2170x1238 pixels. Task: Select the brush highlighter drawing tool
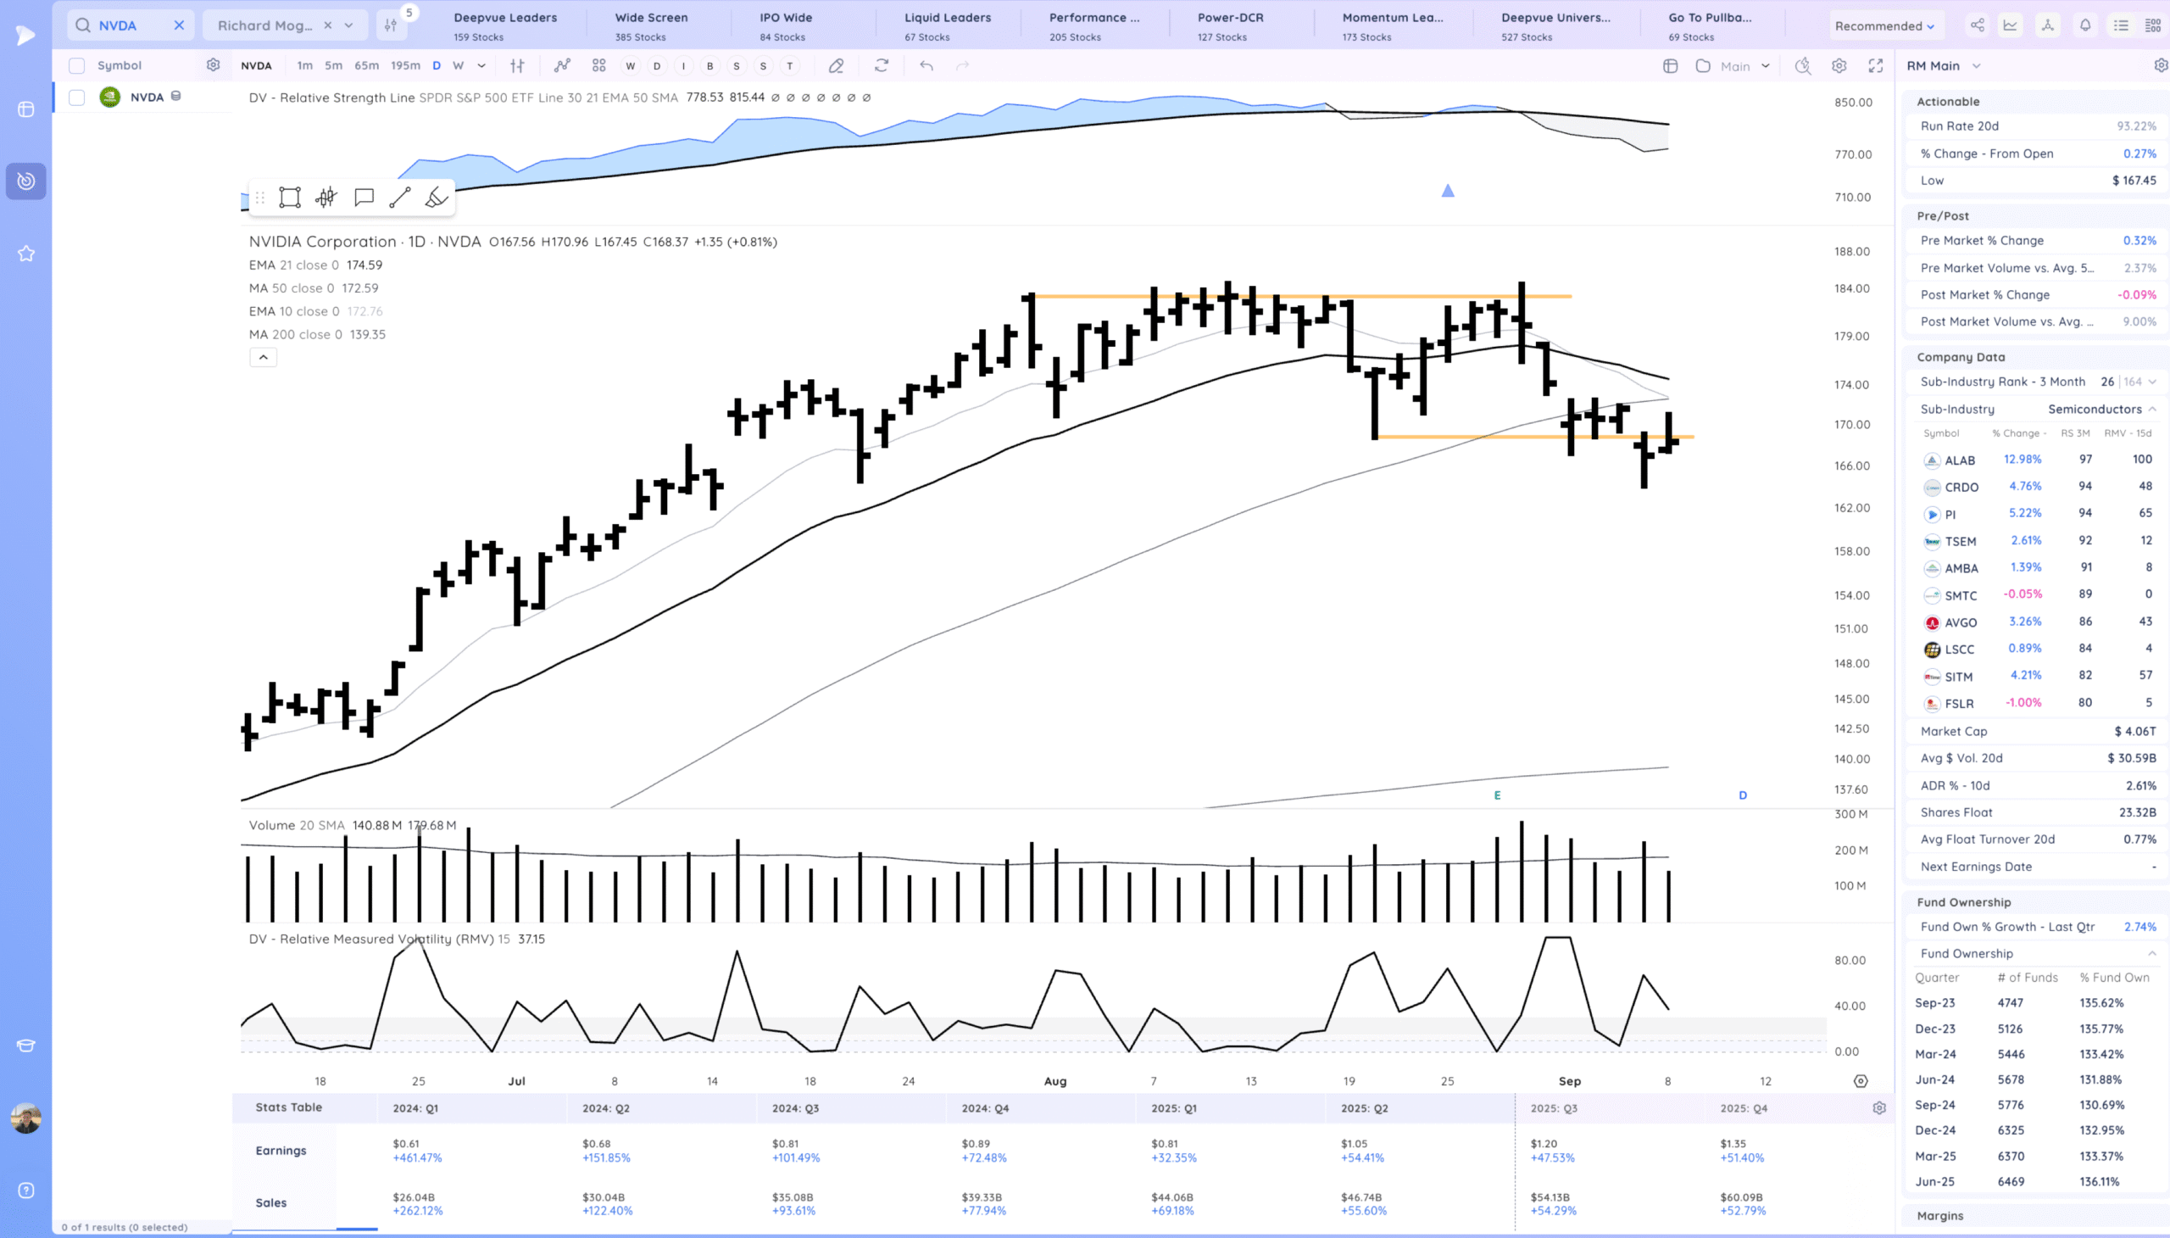click(436, 198)
